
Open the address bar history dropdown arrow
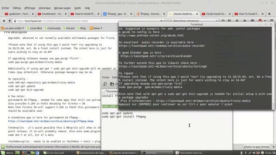pos(161,21)
